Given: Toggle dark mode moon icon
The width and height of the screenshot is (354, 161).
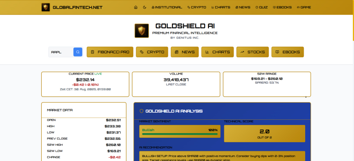Looking at the screenshot, I should click(145, 7).
